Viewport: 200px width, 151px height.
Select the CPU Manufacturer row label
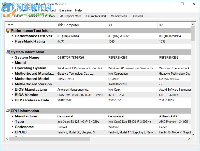[26, 116]
